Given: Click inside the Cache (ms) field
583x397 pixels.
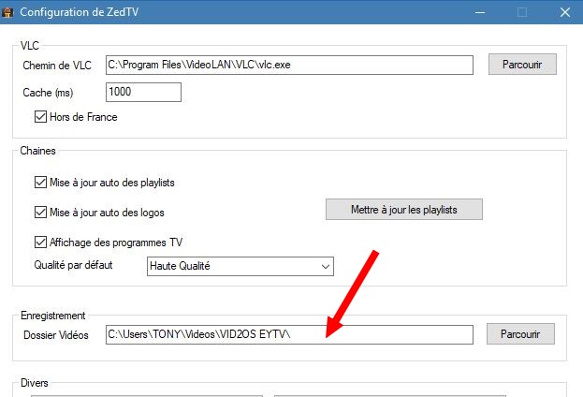Looking at the screenshot, I should click(x=142, y=93).
